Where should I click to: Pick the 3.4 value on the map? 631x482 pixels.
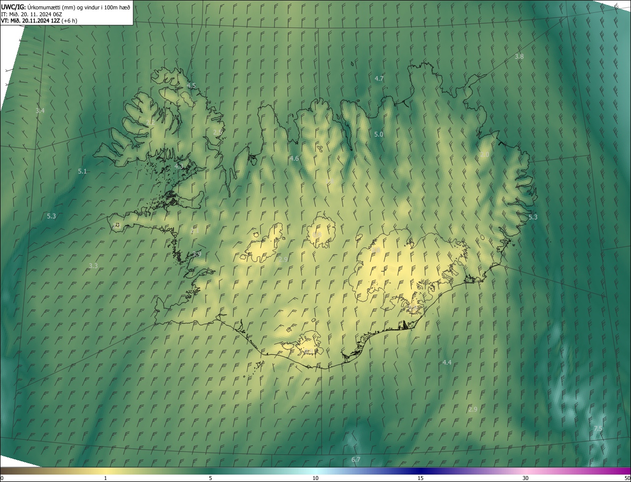click(x=40, y=111)
